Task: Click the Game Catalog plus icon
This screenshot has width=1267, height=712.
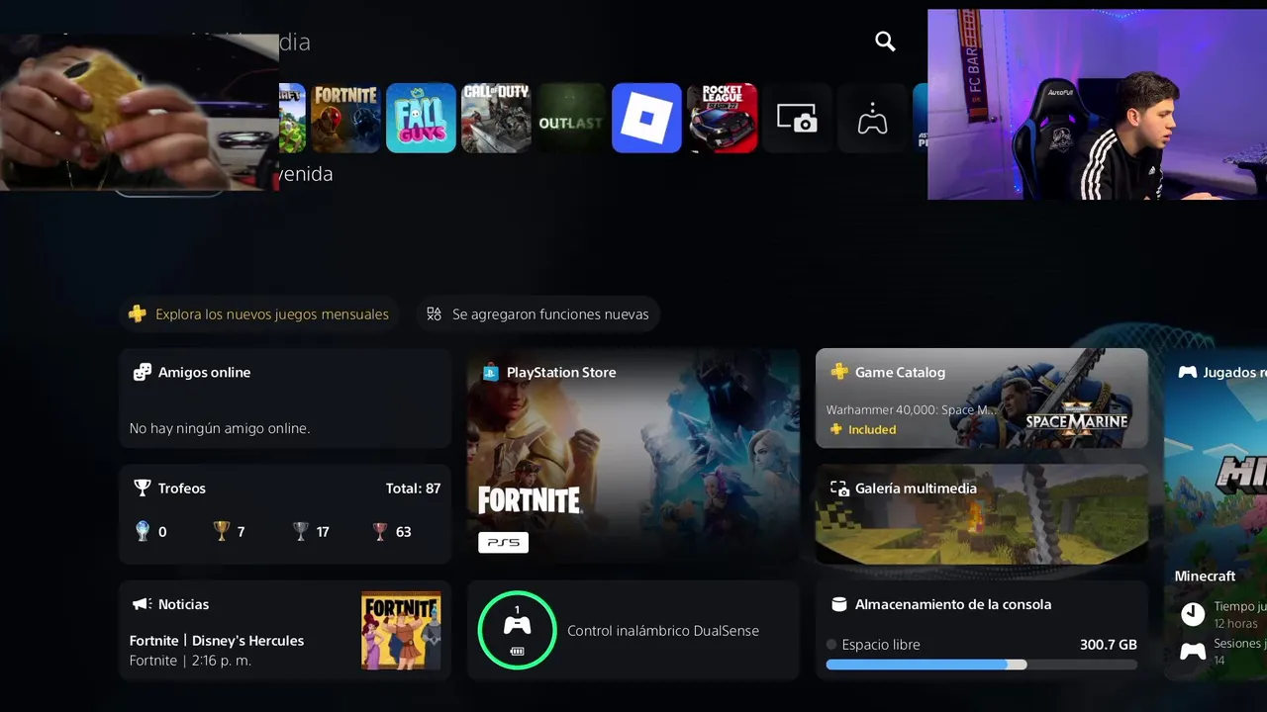Action: pos(839,372)
